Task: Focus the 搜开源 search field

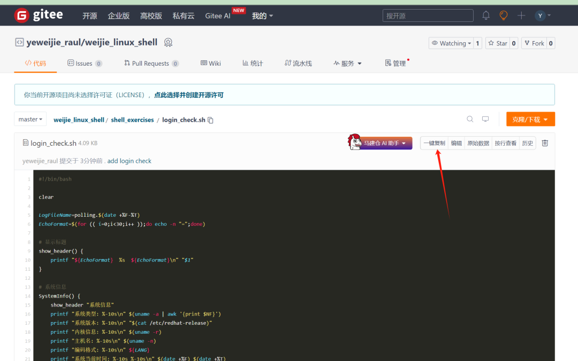Action: 428,15
